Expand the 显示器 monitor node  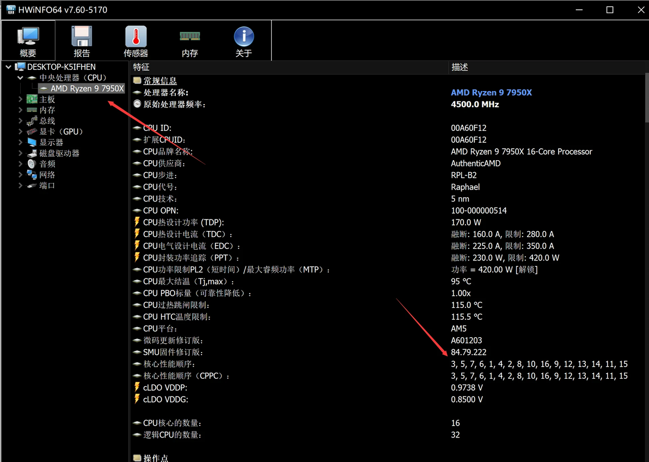[x=20, y=142]
